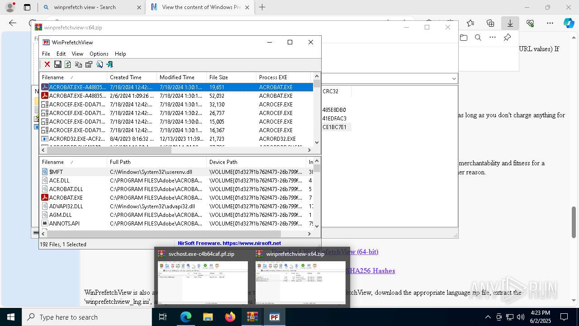
Task: Select ACE.DLL row in lower pane
Action: click(176, 180)
